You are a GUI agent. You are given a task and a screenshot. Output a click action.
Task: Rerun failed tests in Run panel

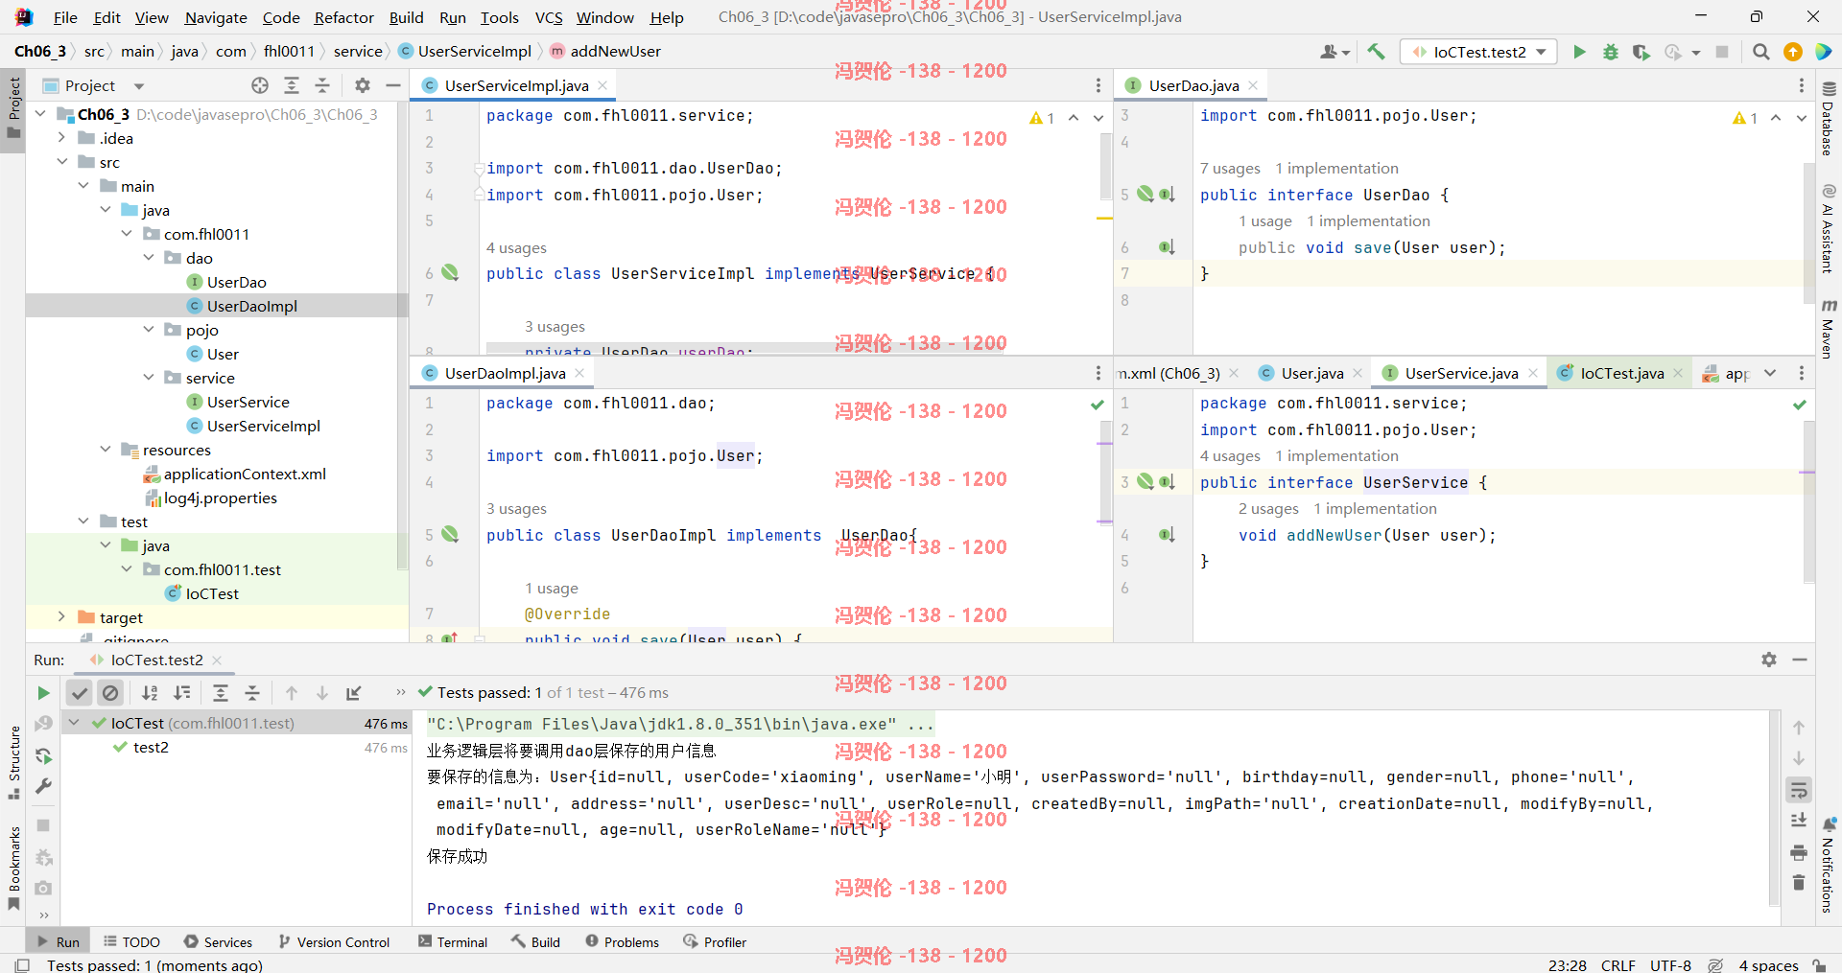point(43,724)
